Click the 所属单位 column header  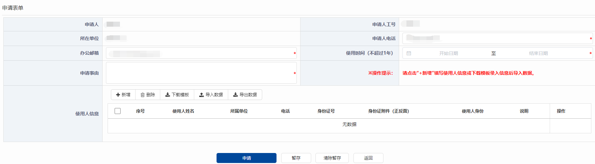point(239,111)
